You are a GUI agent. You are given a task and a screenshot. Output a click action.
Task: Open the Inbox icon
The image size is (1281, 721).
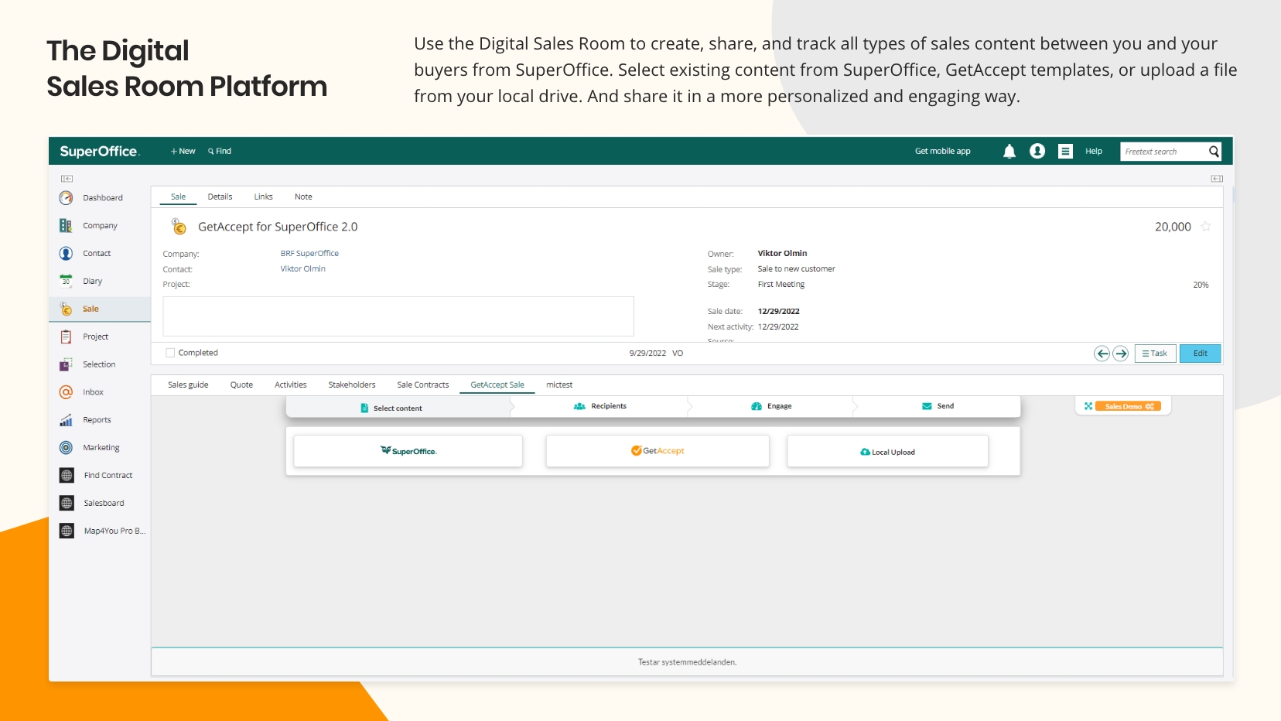66,392
